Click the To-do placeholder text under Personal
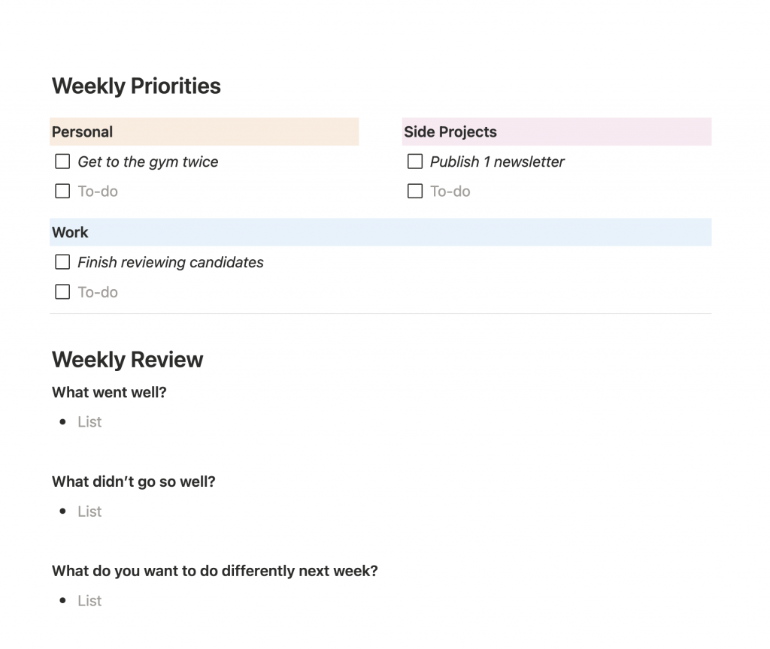770x649 pixels. (x=98, y=192)
